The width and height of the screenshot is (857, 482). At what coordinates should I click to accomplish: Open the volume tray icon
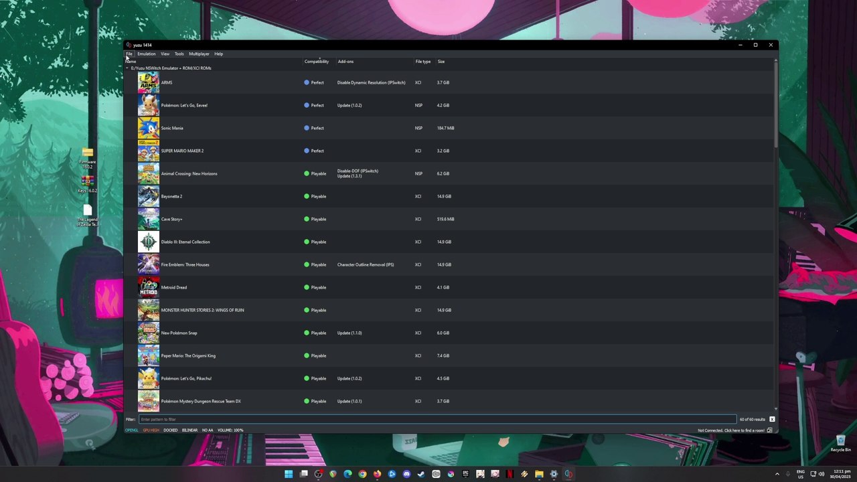point(822,474)
